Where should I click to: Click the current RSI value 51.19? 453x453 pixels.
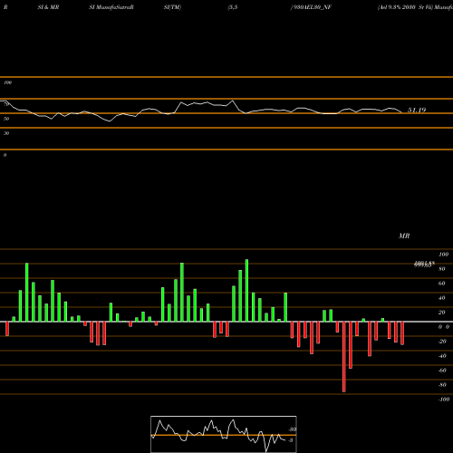(417, 110)
